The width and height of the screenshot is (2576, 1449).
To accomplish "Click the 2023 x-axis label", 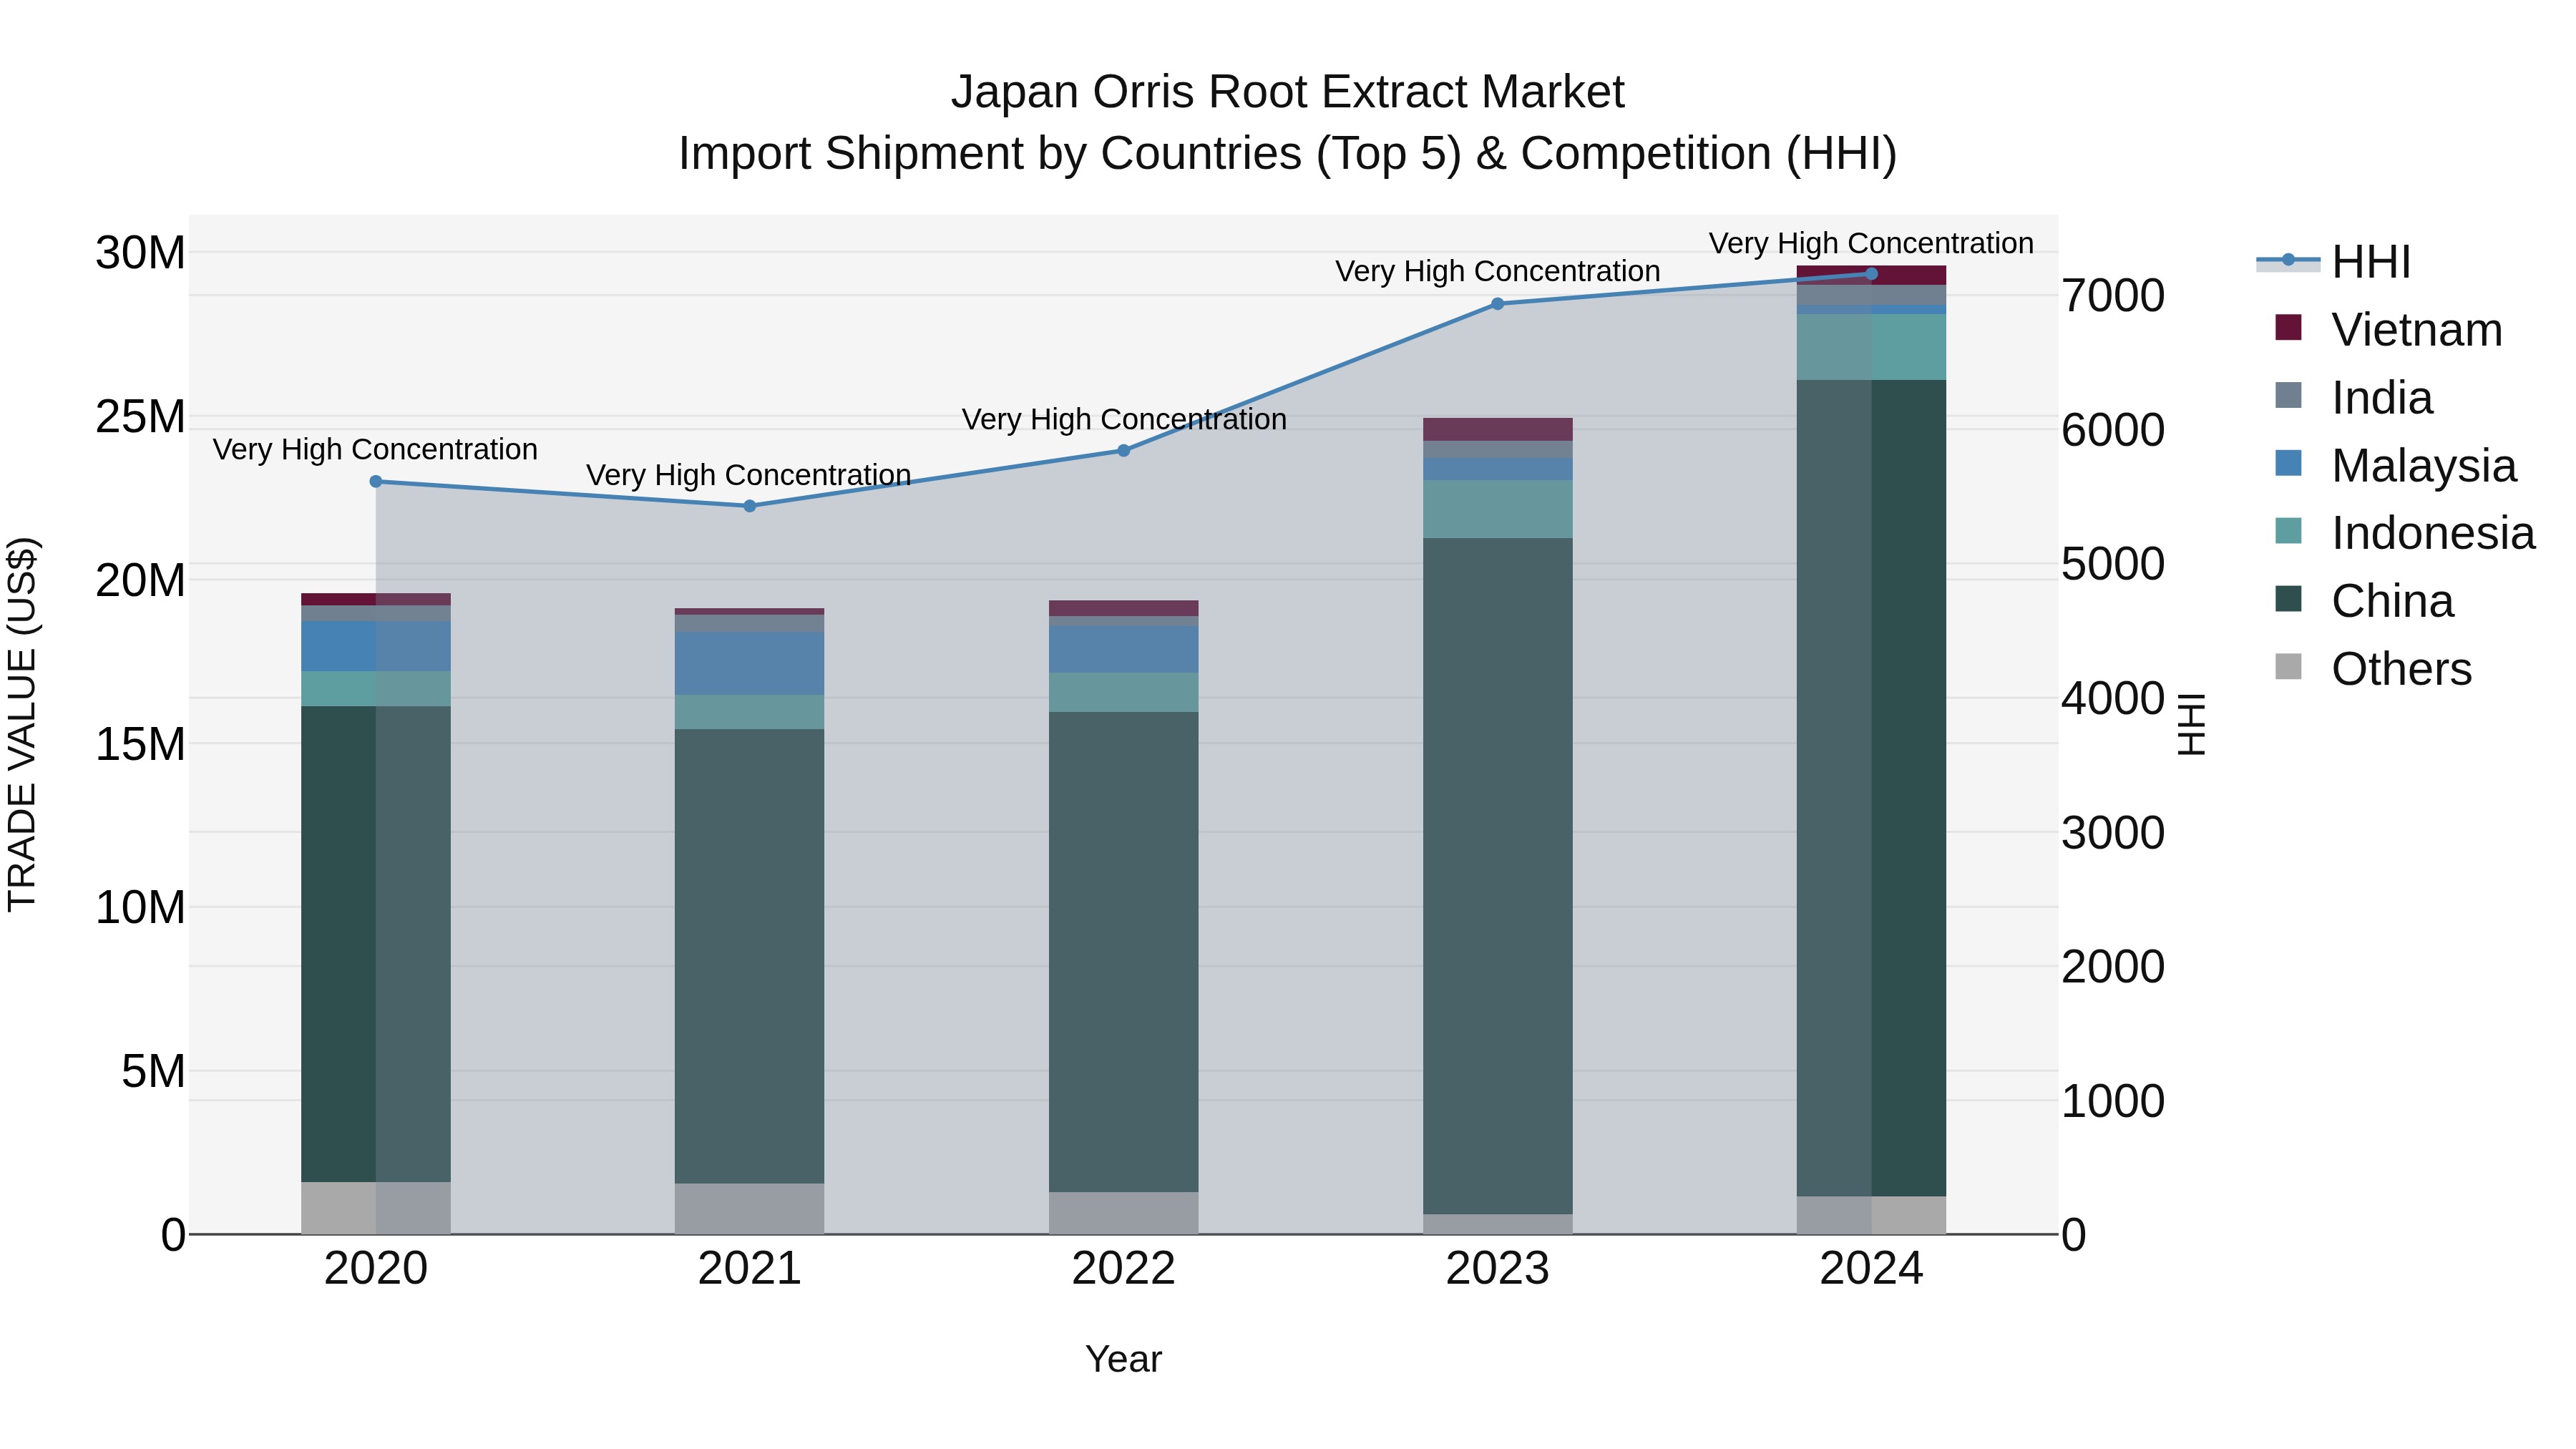I will (1498, 1269).
